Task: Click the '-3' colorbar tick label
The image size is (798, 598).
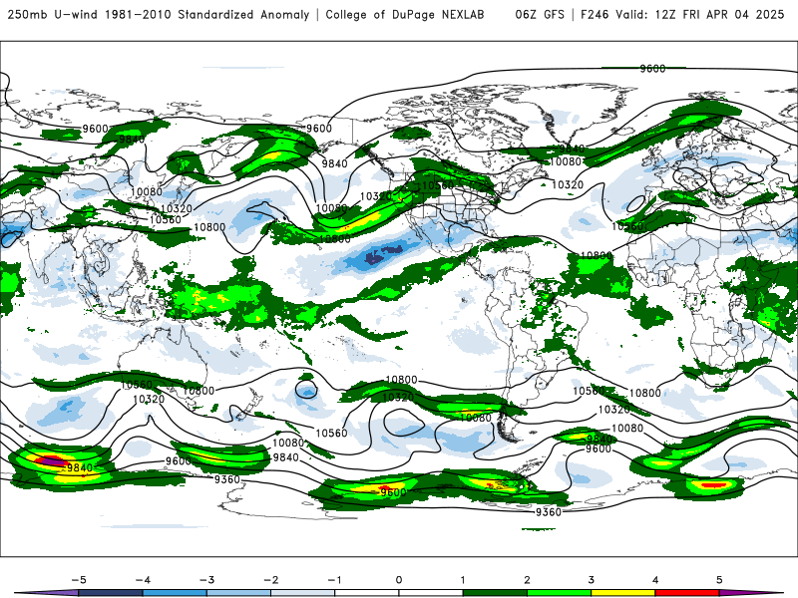Action: pos(206,580)
